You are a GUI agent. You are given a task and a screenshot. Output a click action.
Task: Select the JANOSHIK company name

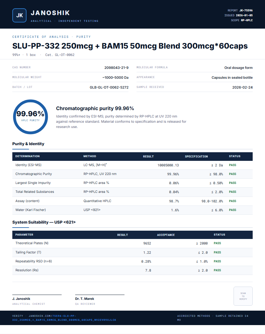point(50,13)
